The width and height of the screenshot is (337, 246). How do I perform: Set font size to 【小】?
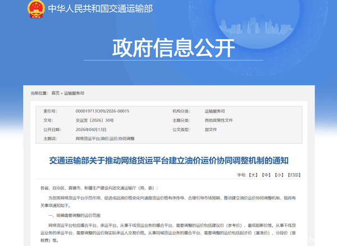point(279,175)
